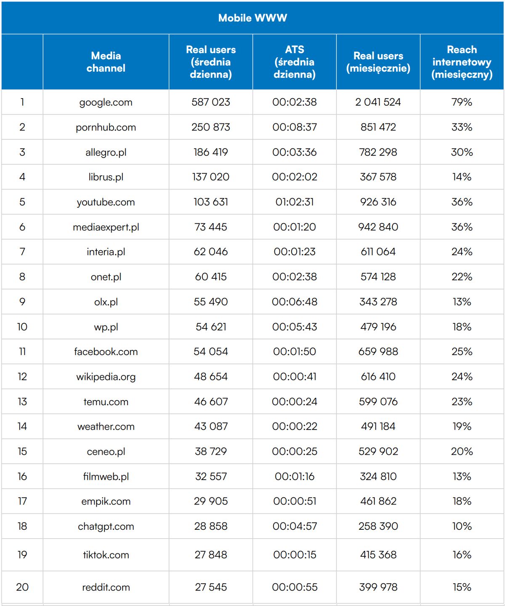
Task: Select the allegro.pl entry
Action: (x=106, y=152)
